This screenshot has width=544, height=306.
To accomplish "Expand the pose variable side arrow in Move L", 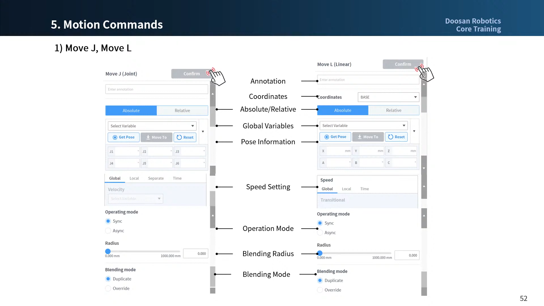I will (414, 131).
